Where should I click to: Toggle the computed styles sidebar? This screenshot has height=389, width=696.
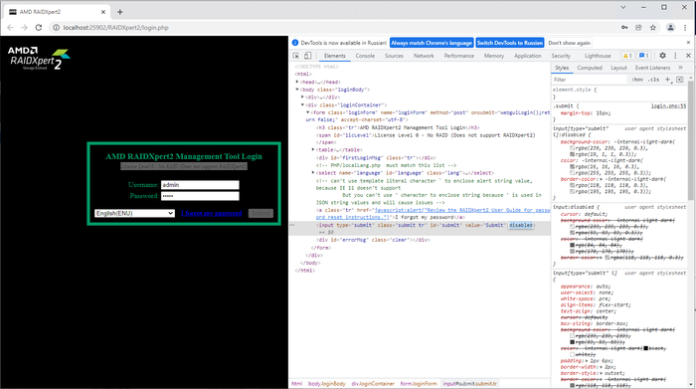[x=680, y=80]
